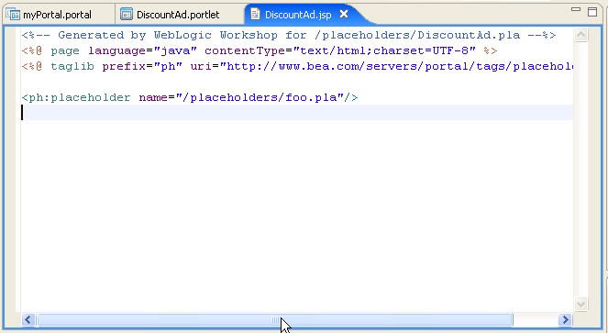The height and width of the screenshot is (333, 608).
Task: Click the DiscountAd.jsp file icon
Action: (255, 14)
